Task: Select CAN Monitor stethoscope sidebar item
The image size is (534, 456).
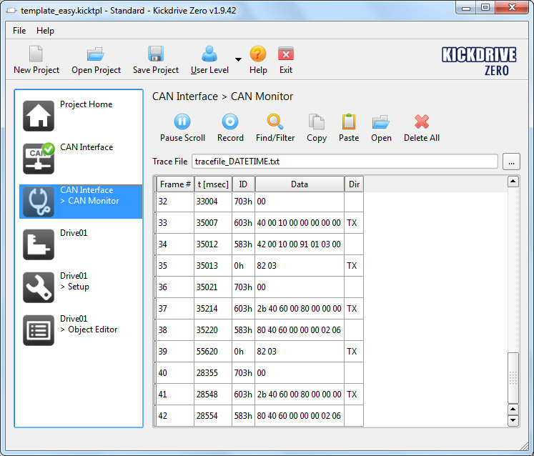Action: click(x=81, y=202)
